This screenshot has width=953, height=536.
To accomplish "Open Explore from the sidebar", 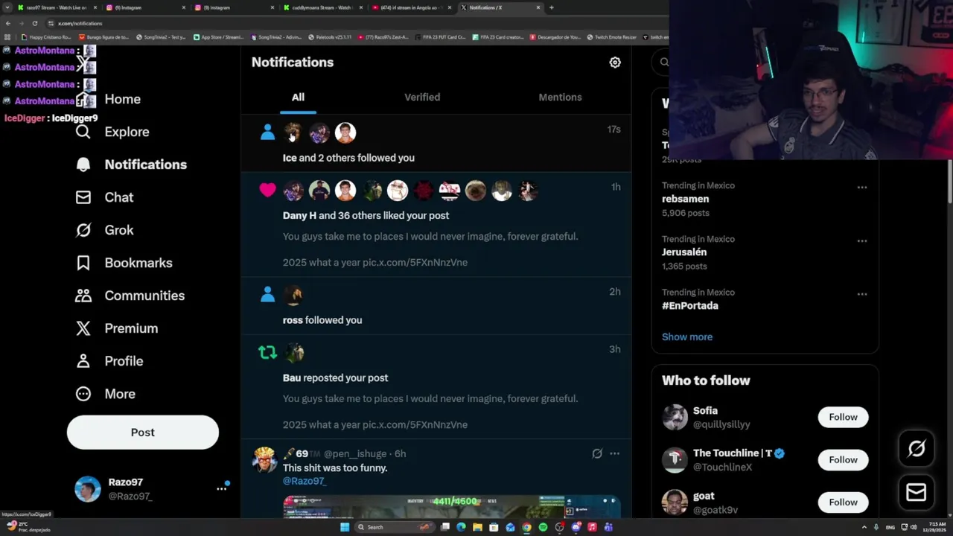I will [112, 132].
